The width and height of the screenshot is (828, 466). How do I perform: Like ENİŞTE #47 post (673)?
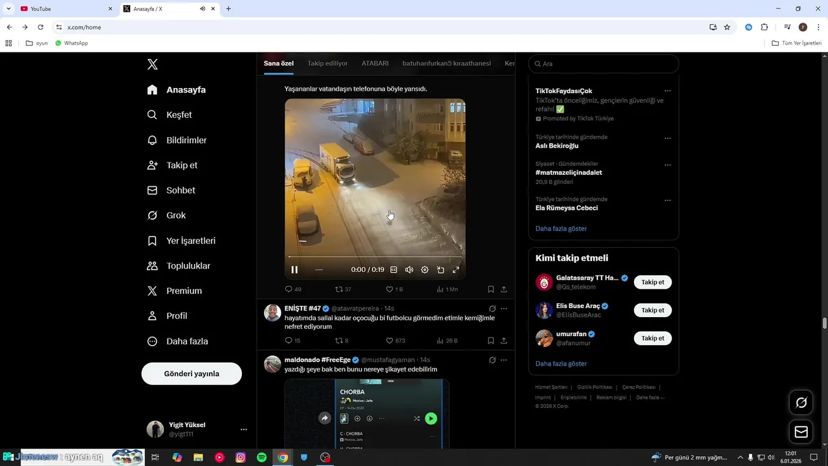tap(395, 340)
